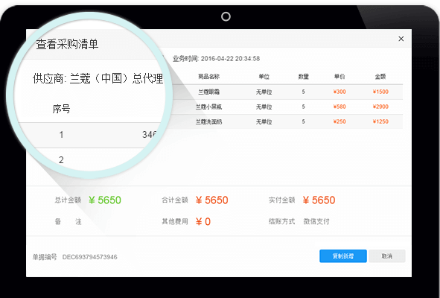Viewport: 440px width, 298px height.
Task: Click the ¥300 unit price cell
Action: (339, 92)
